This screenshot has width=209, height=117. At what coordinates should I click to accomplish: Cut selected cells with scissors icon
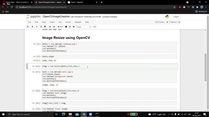[x=37, y=27]
